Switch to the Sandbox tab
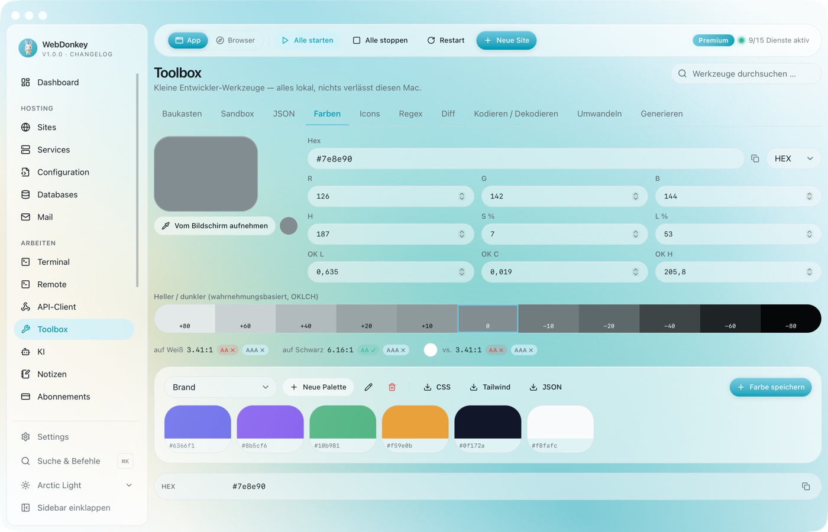 237,113
